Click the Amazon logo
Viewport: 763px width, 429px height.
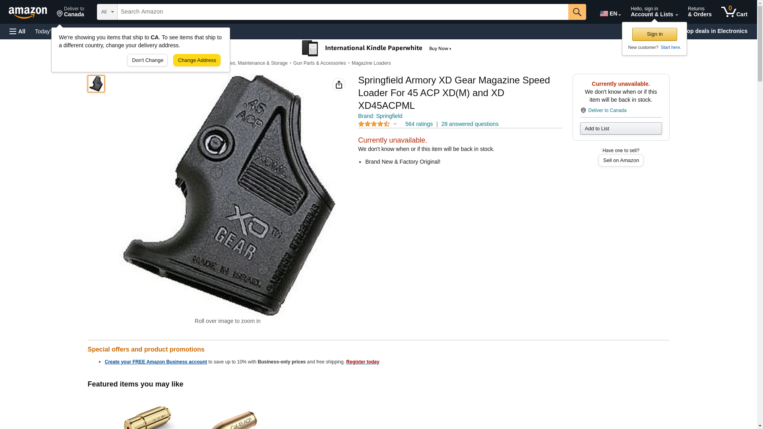[28, 12]
